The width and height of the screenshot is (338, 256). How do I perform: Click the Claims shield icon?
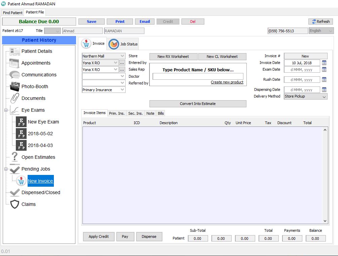[15, 204]
